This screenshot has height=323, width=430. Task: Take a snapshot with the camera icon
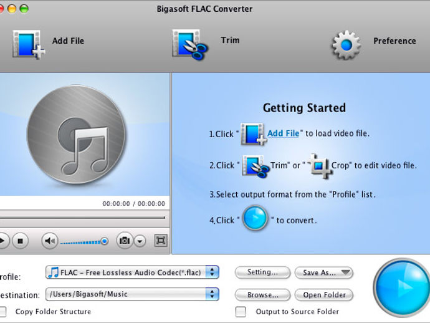125,241
